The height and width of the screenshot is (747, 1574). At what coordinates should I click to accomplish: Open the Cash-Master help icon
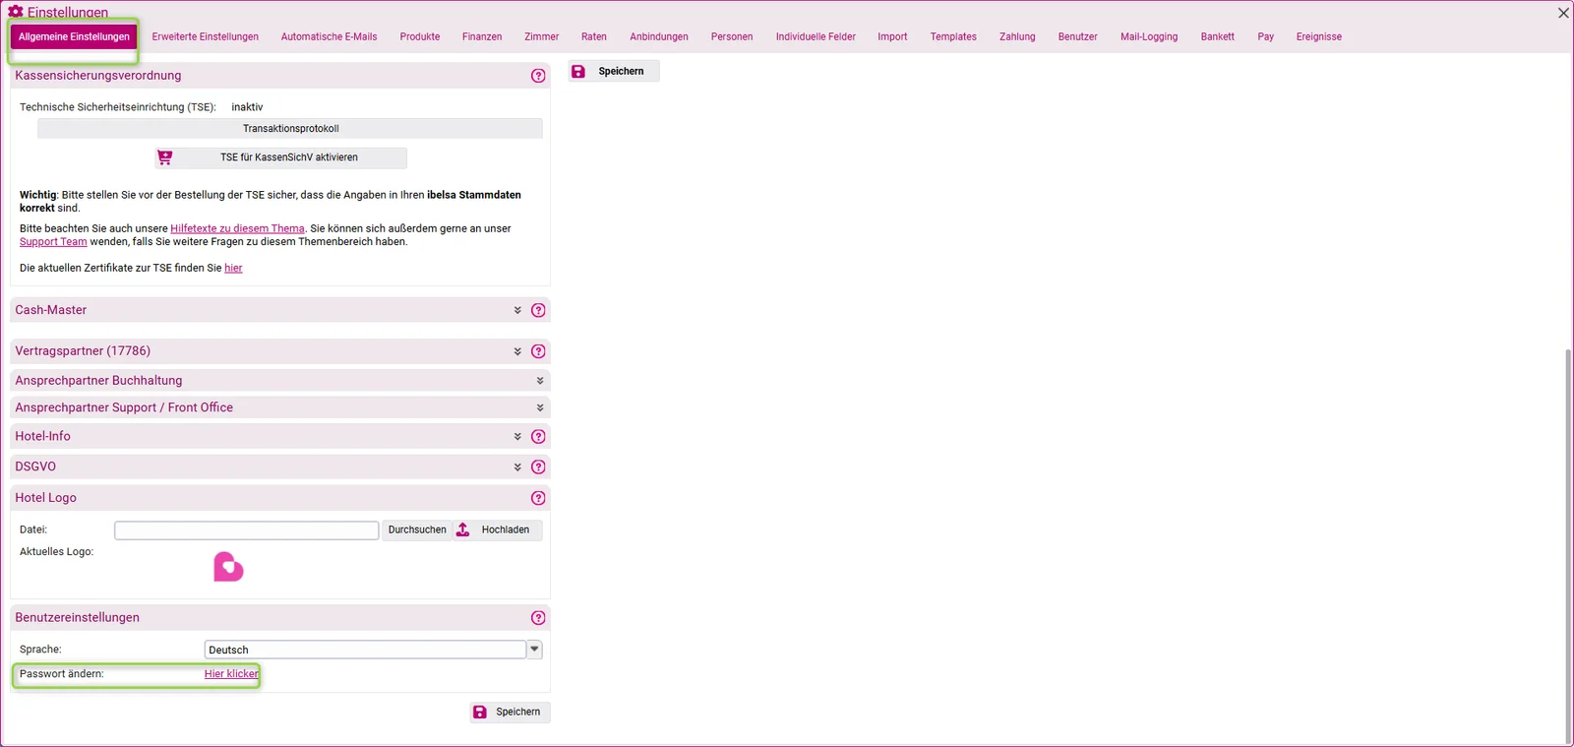click(538, 310)
